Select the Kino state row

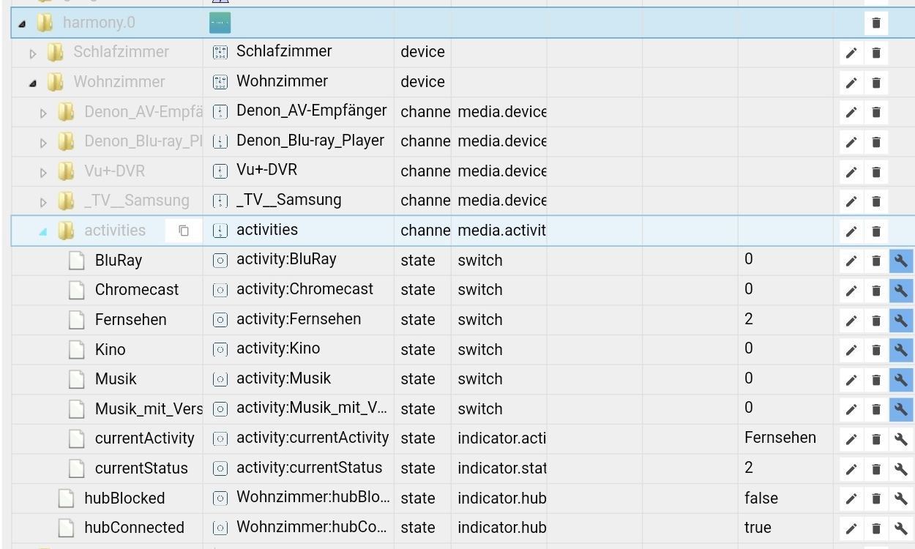pos(110,350)
